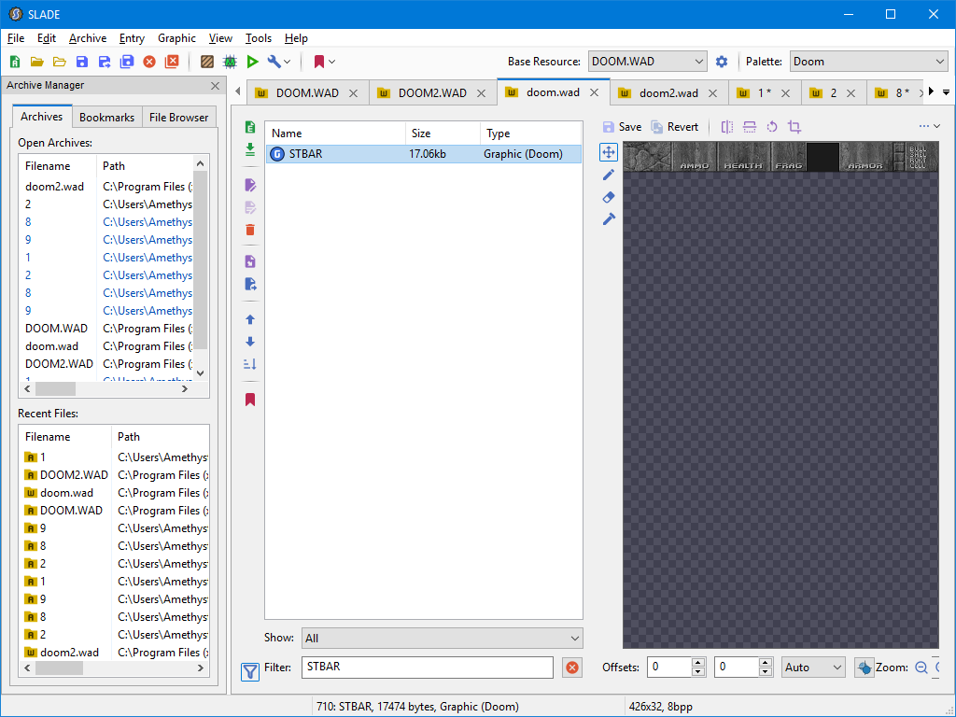Open a directory with outlined folder icon
The image size is (956, 717).
point(60,62)
